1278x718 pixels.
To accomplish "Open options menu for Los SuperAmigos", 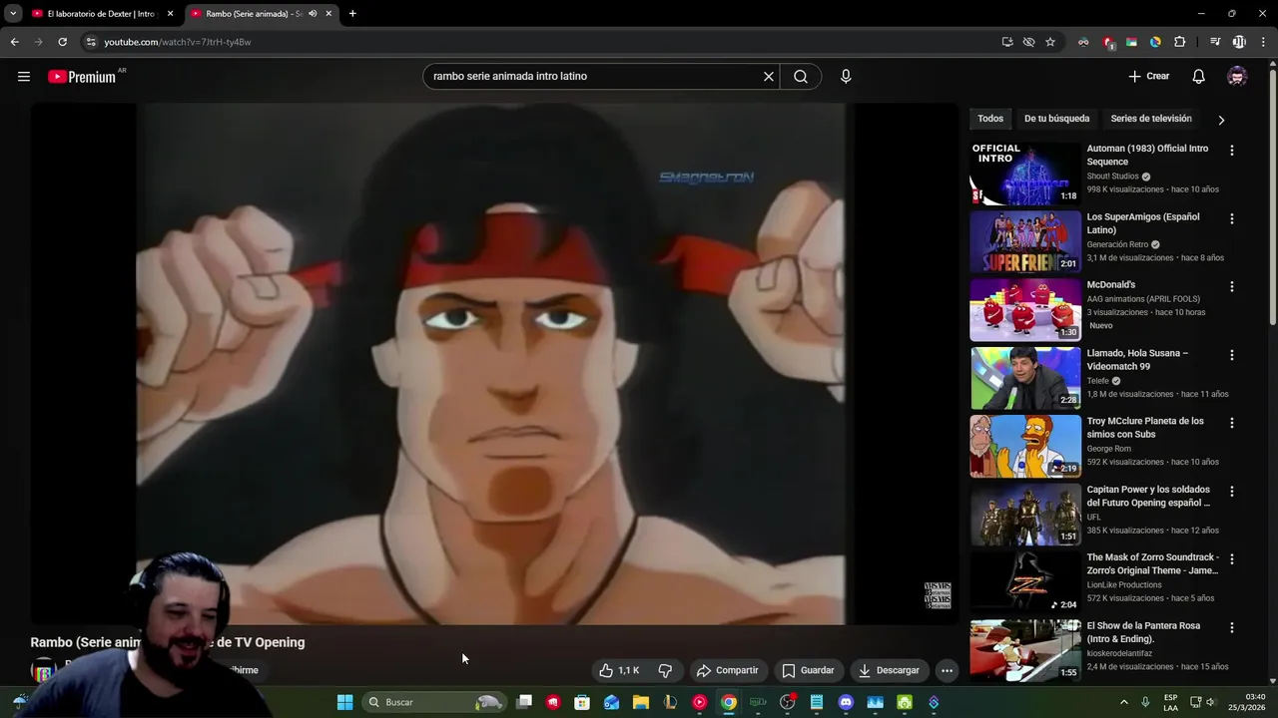I will point(1231,218).
